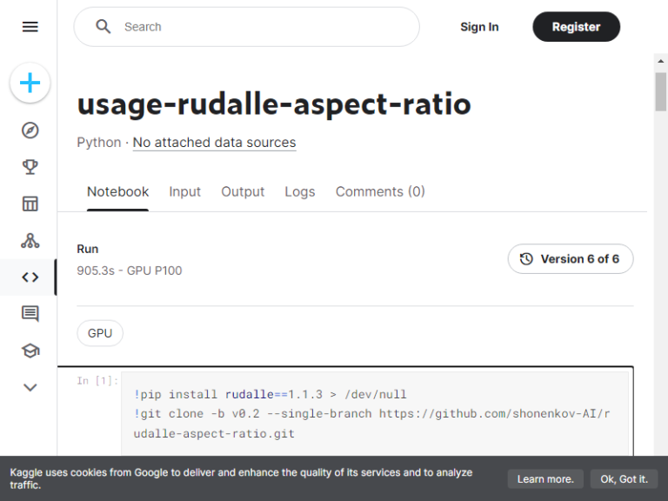
Task: Switch to the Logs tab
Action: (x=300, y=191)
